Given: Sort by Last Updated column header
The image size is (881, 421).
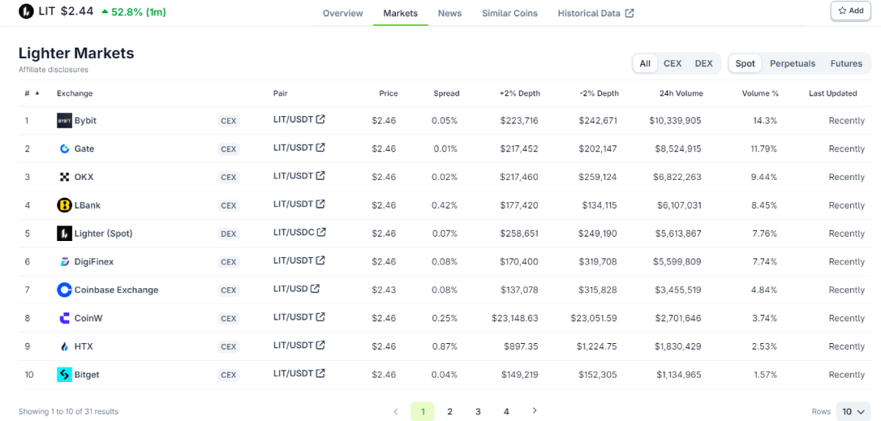Looking at the screenshot, I should pos(833,93).
